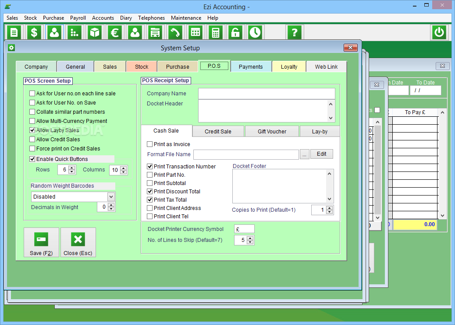The width and height of the screenshot is (455, 325).
Task: Click the Close (Esc) button
Action: click(x=78, y=242)
